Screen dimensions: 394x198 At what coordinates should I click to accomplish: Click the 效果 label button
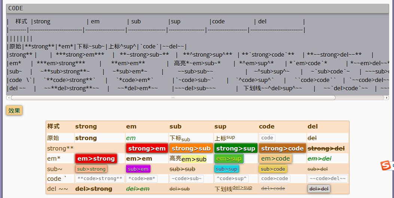tap(14, 111)
